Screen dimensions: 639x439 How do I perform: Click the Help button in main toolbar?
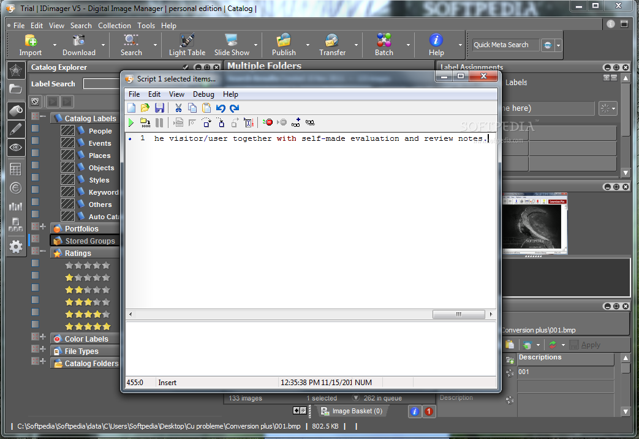point(436,45)
